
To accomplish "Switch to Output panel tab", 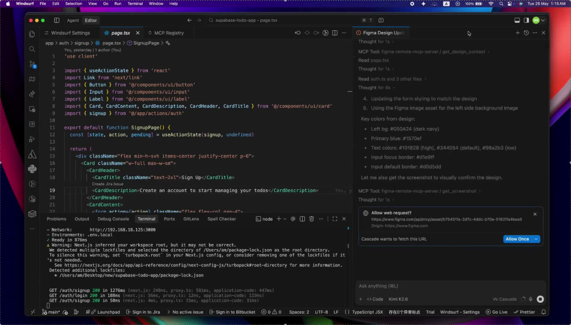I will [82, 219].
